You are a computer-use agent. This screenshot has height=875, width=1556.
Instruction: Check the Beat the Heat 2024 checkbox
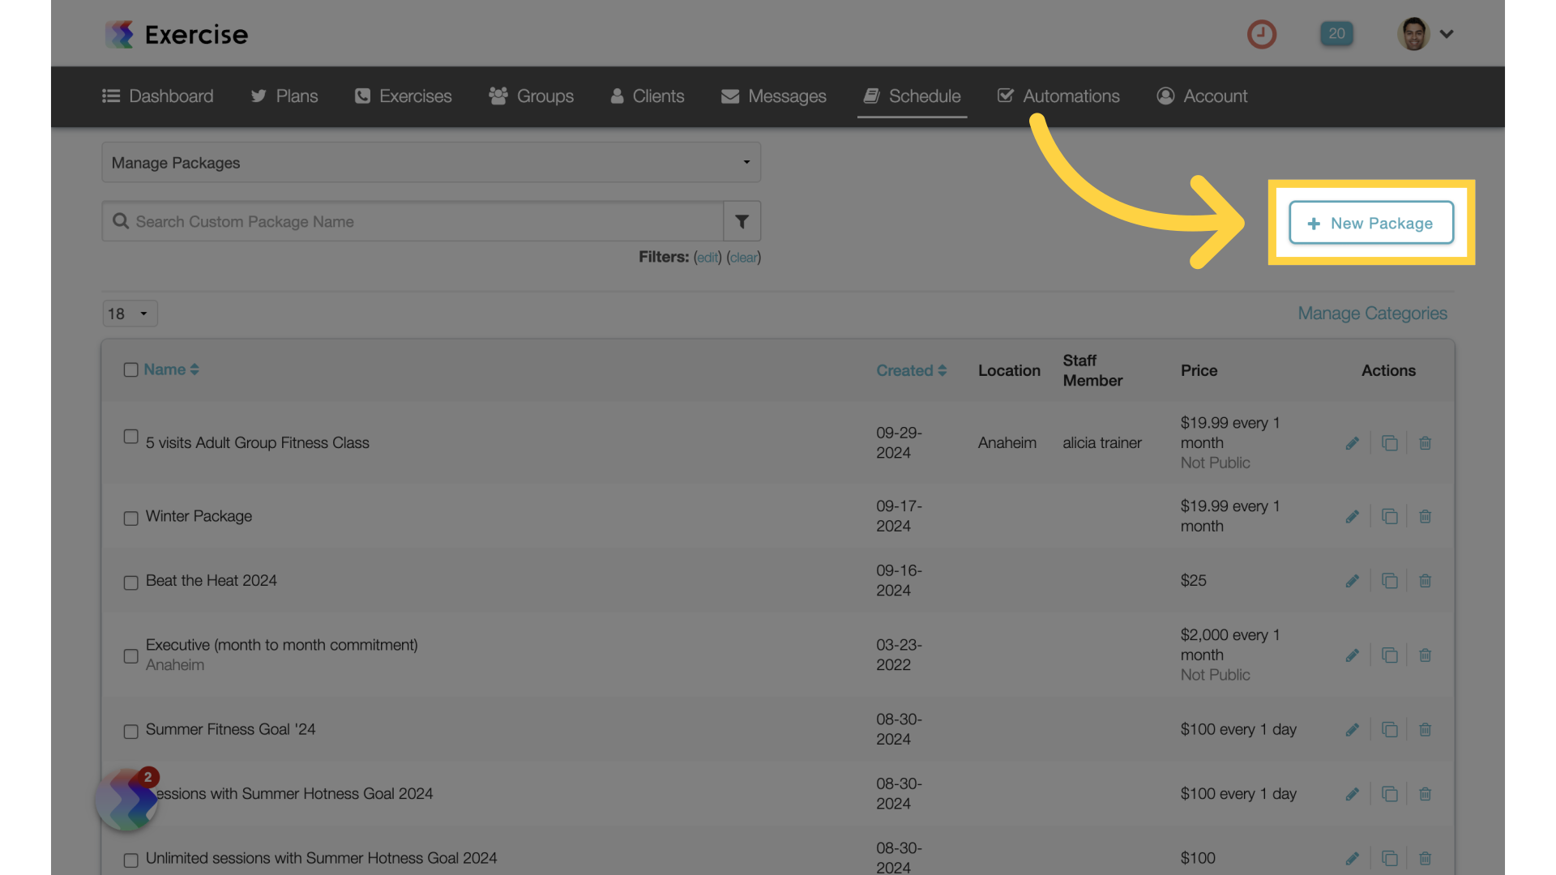click(130, 583)
